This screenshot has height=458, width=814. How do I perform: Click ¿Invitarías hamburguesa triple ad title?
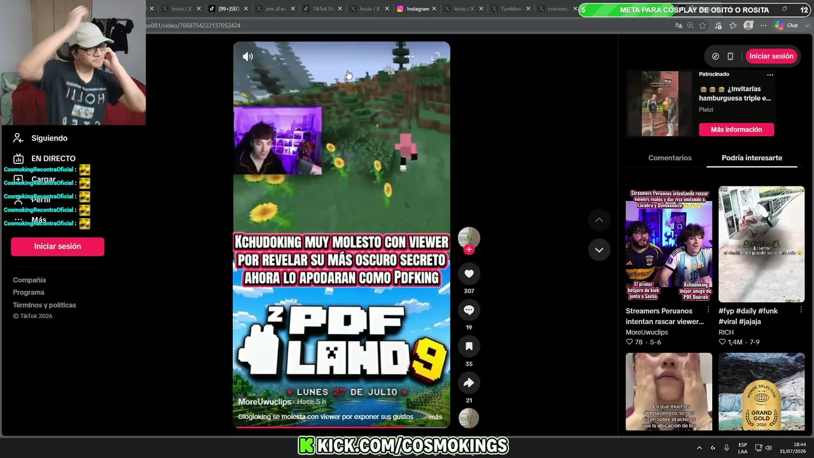pos(735,94)
